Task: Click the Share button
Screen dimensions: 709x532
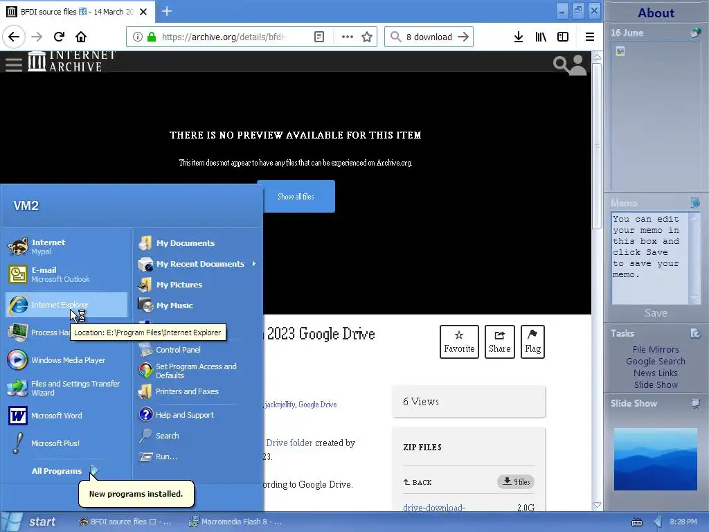Action: point(500,342)
